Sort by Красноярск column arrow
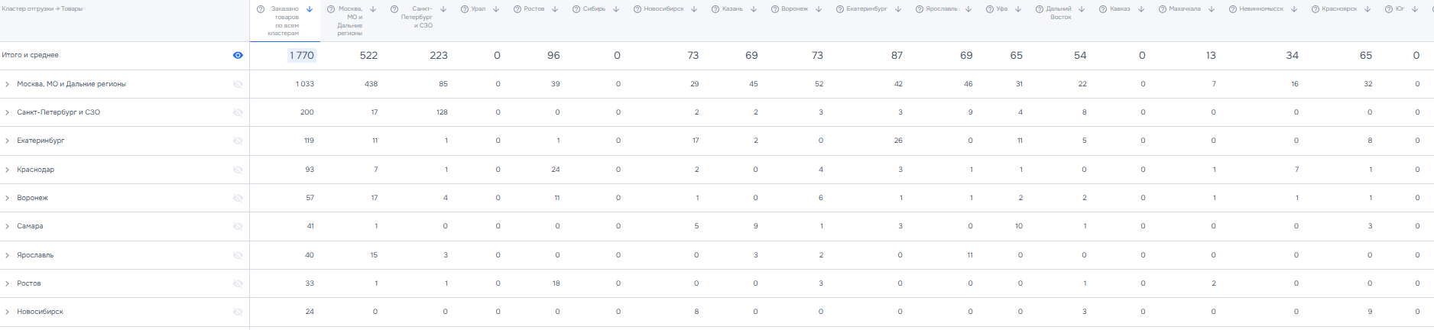1434x330 pixels. coord(1367,9)
